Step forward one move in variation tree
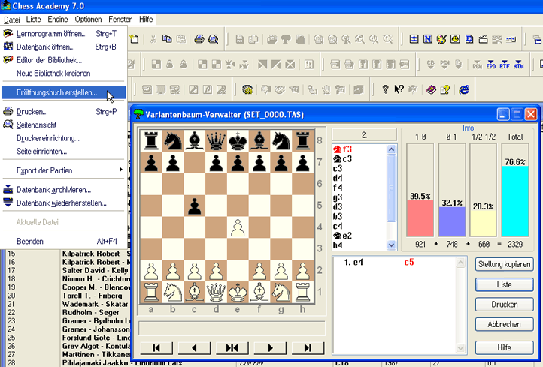 click(x=270, y=348)
